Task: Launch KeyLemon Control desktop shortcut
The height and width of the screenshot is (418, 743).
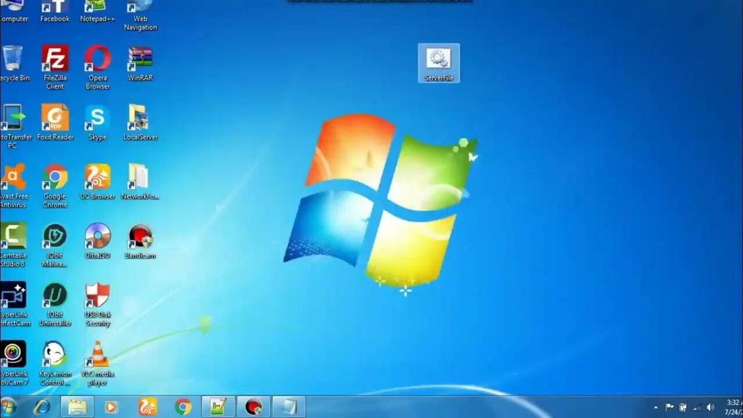Action: point(55,363)
